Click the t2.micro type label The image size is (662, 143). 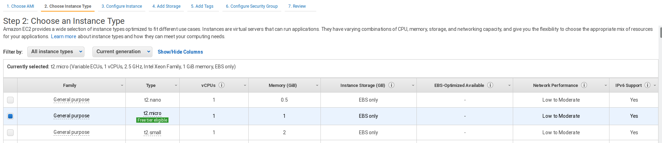tap(152, 113)
